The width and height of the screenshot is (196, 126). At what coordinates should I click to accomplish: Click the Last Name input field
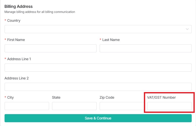(145, 48)
